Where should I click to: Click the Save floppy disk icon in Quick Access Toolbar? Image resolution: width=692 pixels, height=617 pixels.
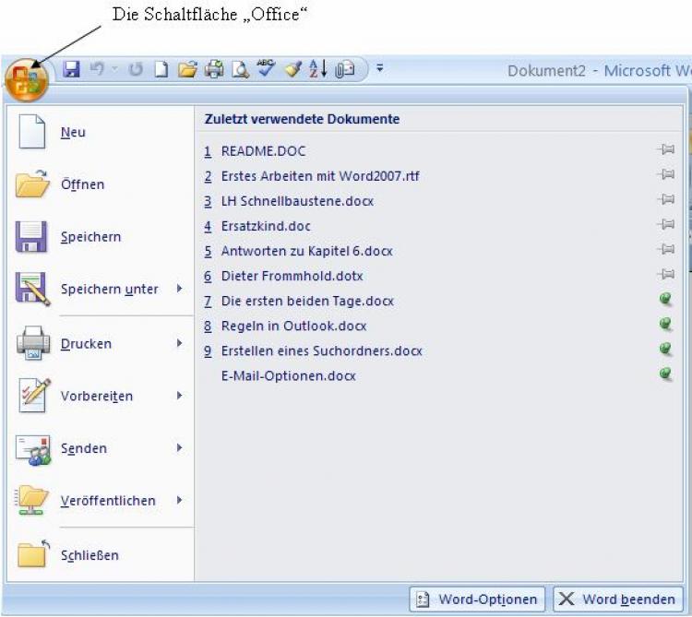(72, 70)
